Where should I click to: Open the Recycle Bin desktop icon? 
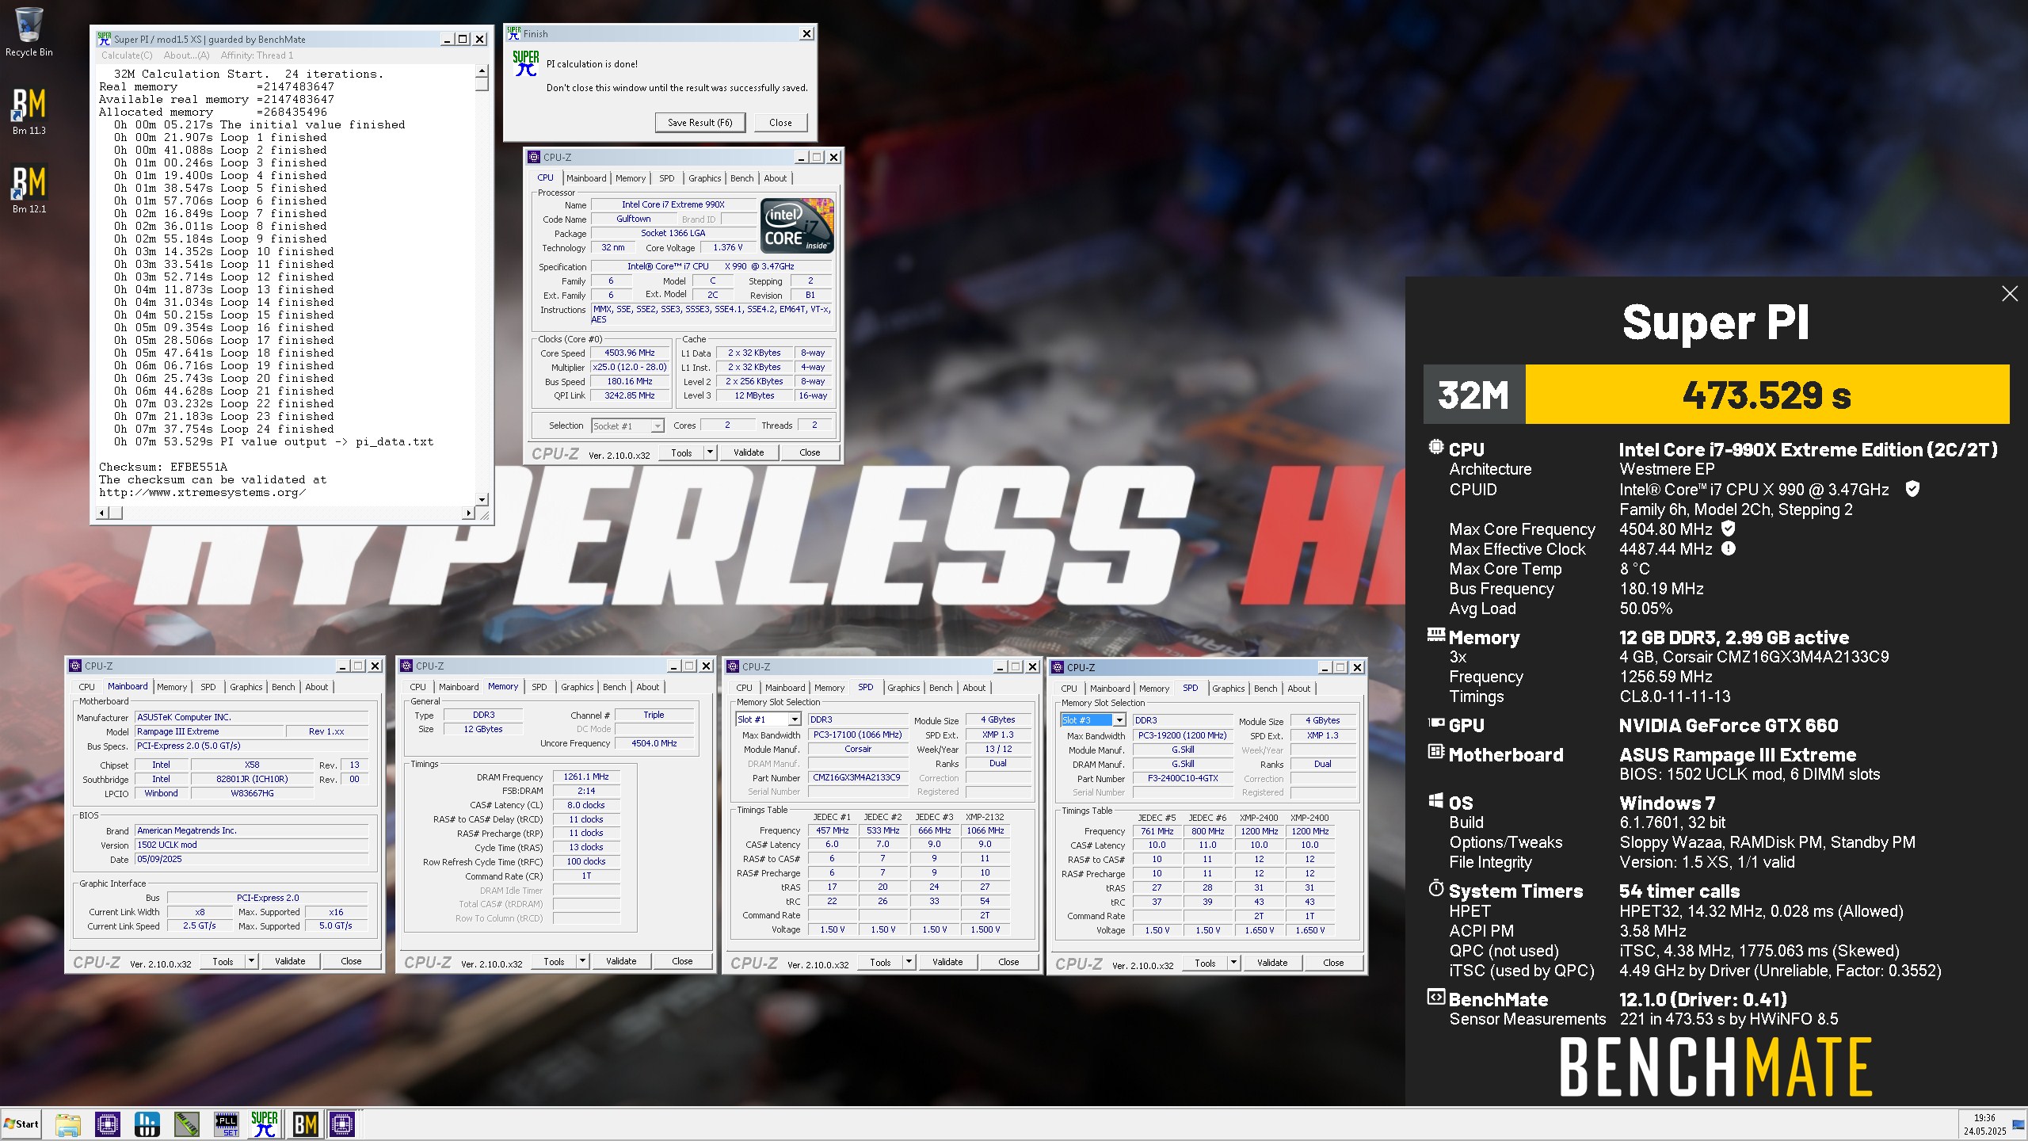(x=29, y=32)
